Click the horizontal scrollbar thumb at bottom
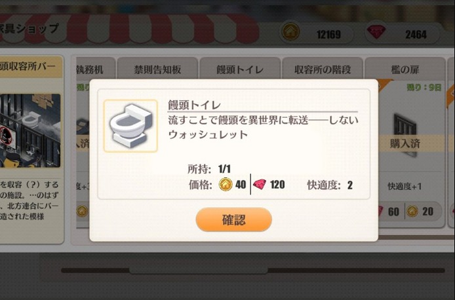The width and height of the screenshot is (455, 300). click(199, 270)
